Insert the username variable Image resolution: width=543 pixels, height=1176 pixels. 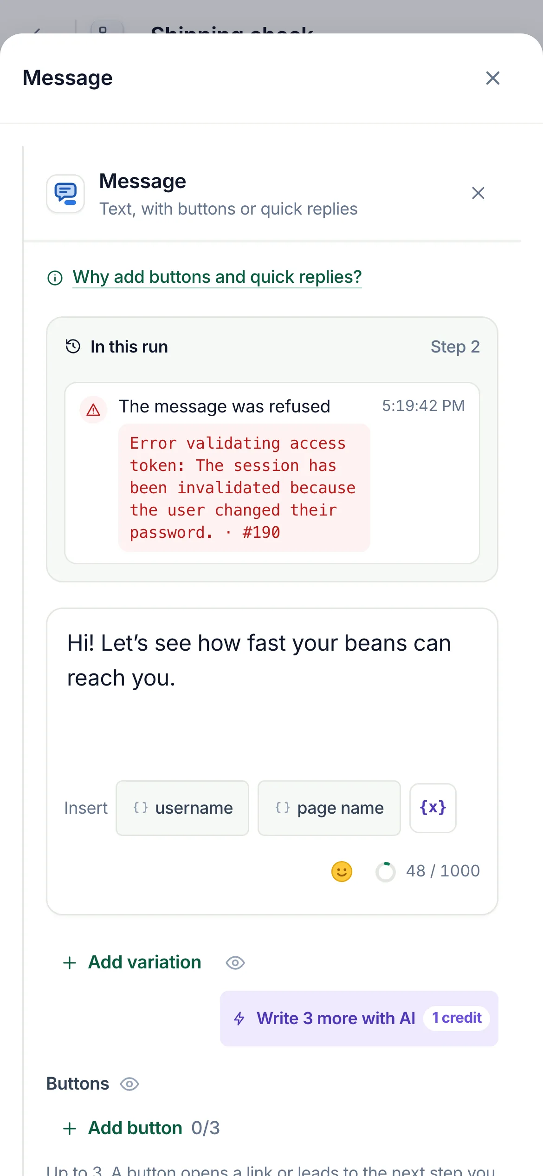pos(182,808)
